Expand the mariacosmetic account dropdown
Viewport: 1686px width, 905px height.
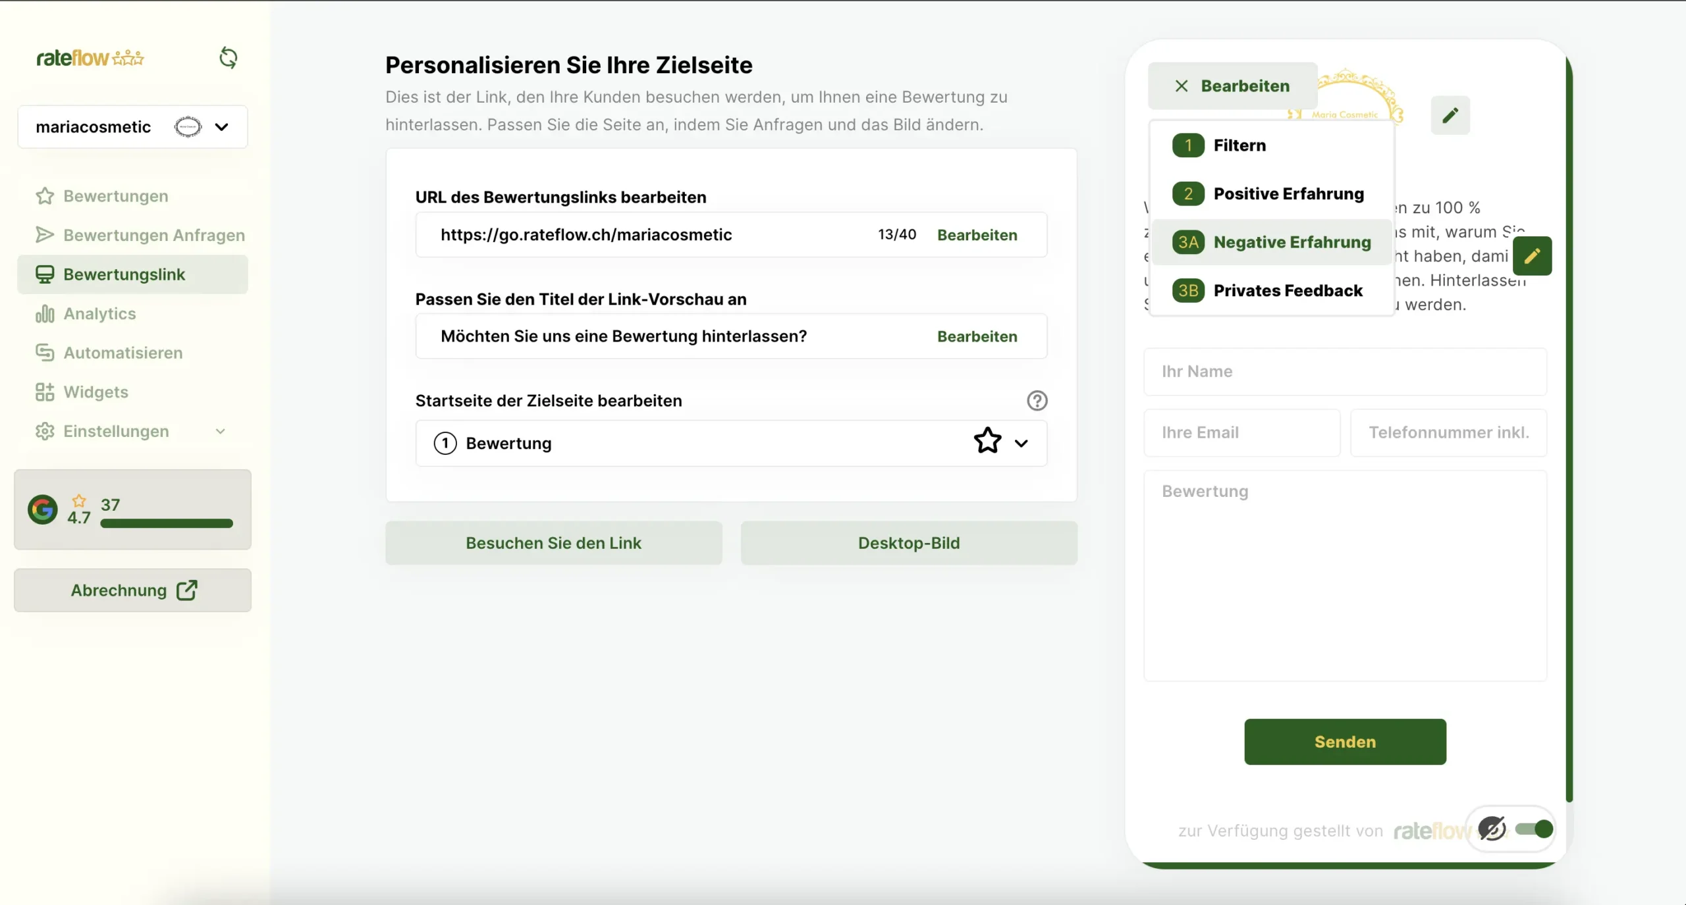coord(221,127)
